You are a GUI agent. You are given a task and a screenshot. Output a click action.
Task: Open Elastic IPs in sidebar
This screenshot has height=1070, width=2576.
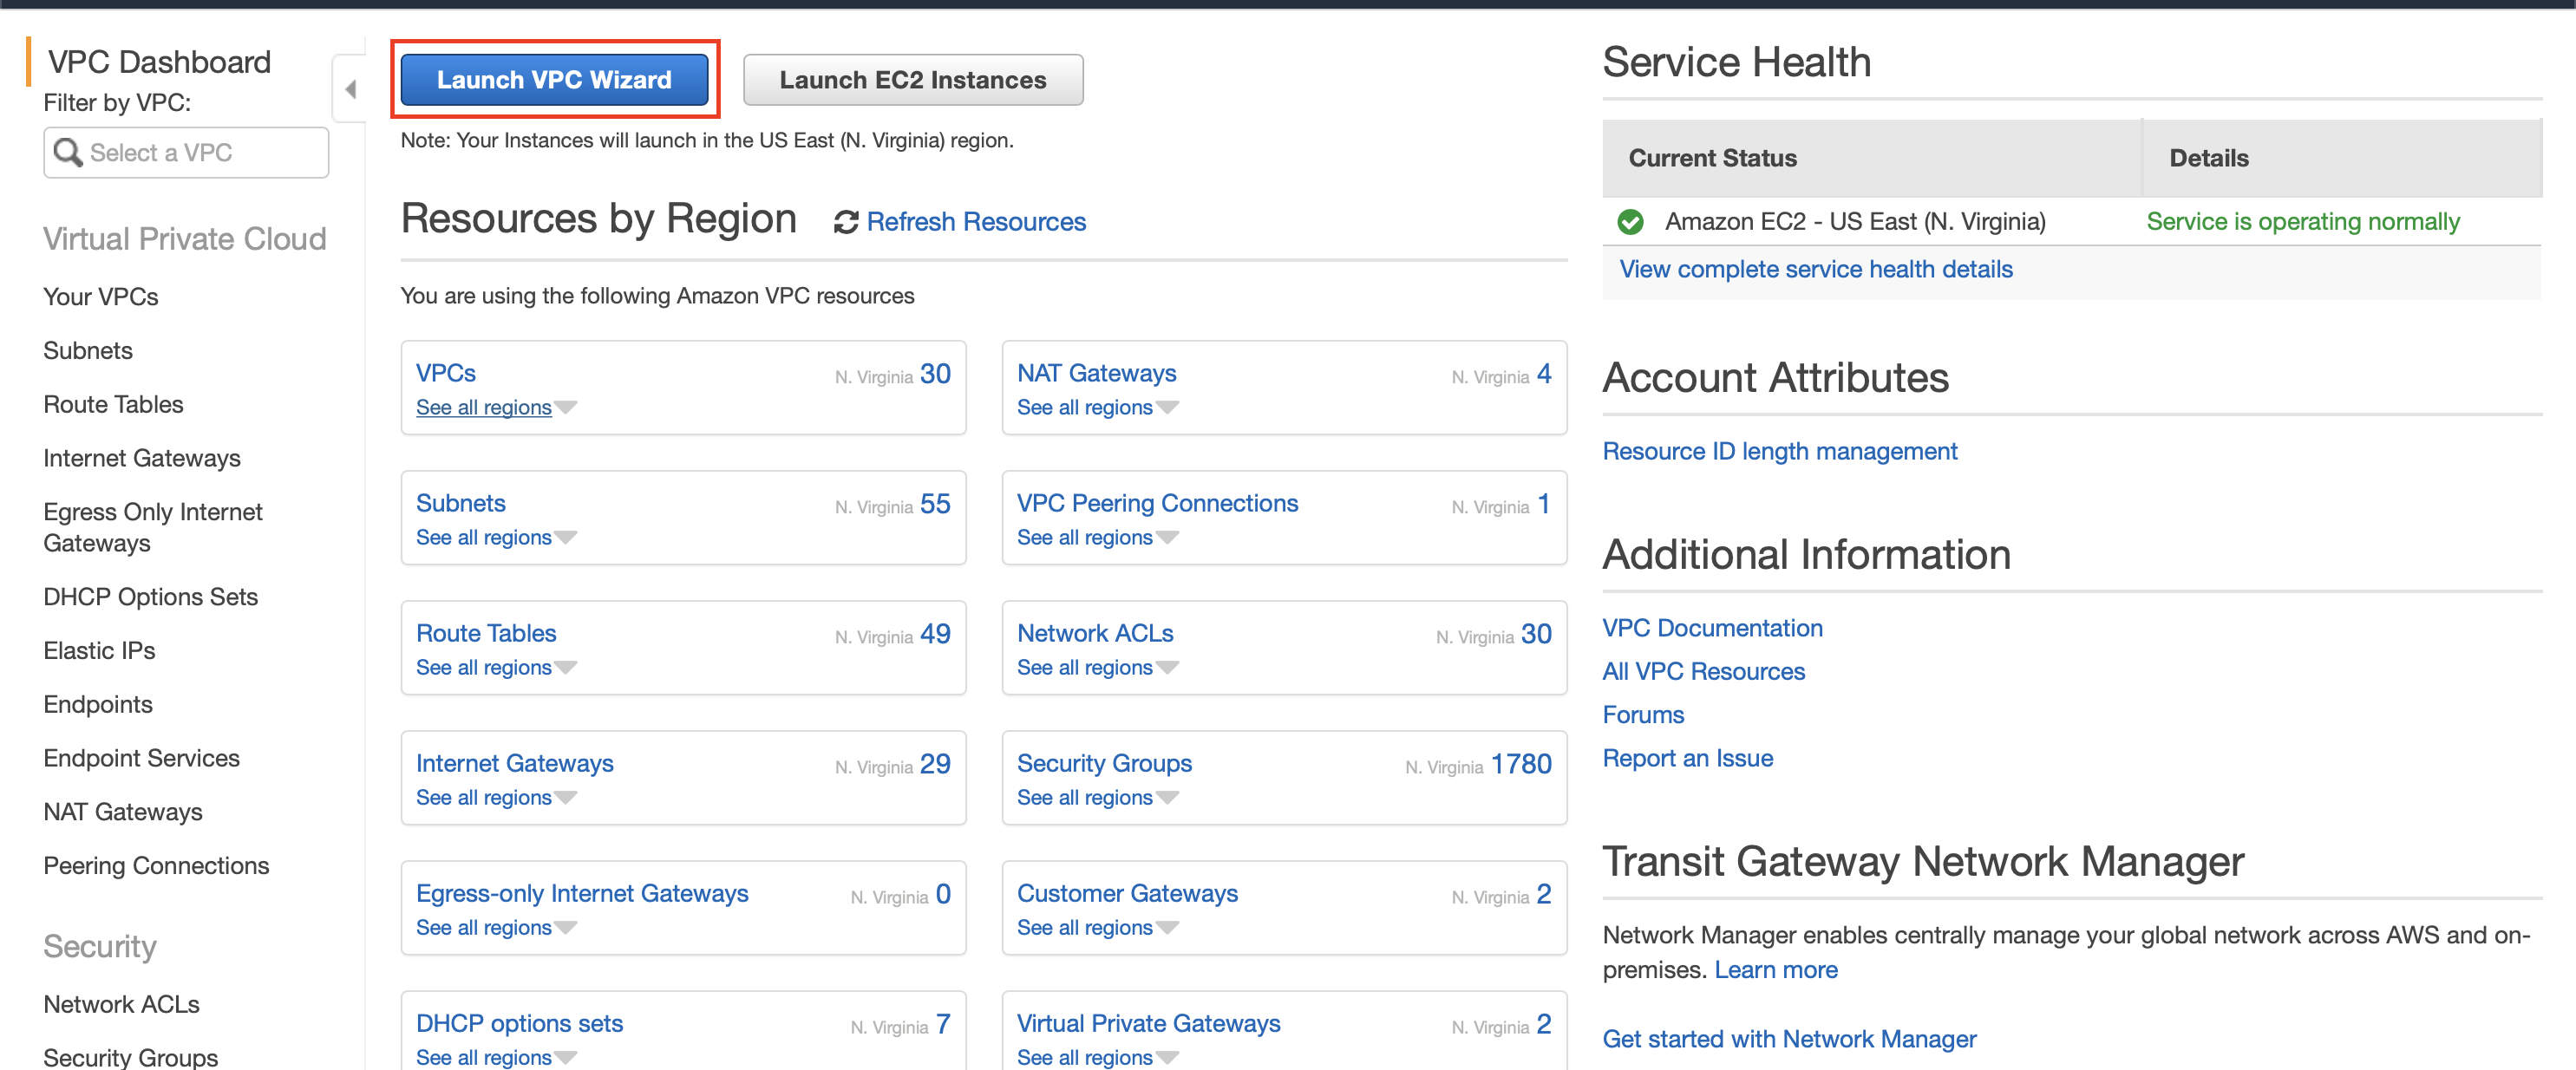click(99, 651)
